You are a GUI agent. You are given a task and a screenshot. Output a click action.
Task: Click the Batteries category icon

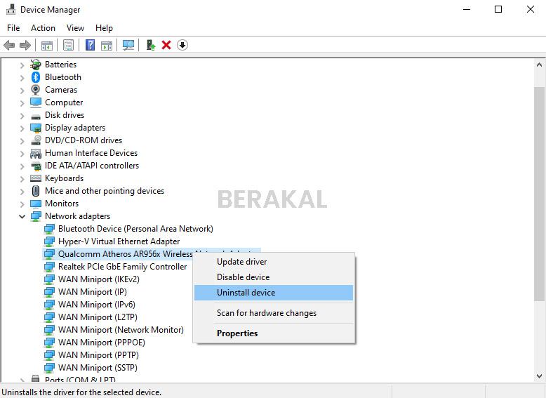pos(36,65)
